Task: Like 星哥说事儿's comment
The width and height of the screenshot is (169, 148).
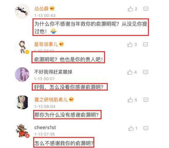Action: 130,45
